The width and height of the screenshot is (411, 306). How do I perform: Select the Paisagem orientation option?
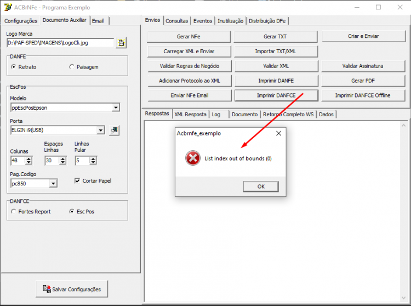(x=84, y=67)
